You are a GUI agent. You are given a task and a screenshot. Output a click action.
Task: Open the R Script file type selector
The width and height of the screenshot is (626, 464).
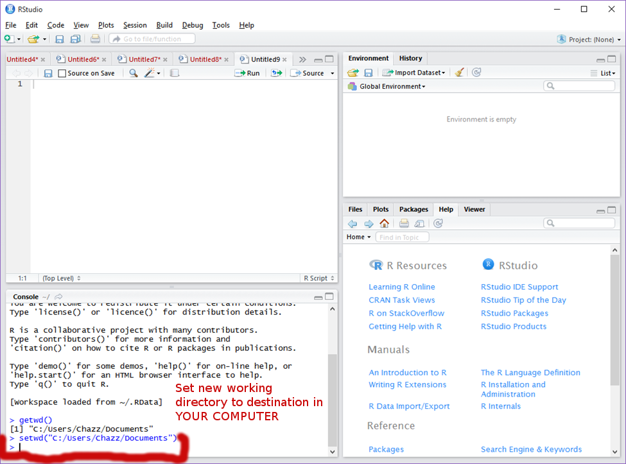click(x=318, y=278)
